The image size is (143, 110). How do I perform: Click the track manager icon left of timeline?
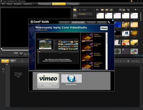coord(3,69)
